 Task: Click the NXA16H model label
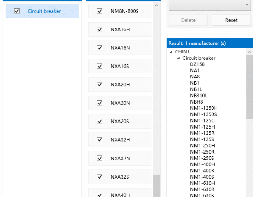coord(120,29)
